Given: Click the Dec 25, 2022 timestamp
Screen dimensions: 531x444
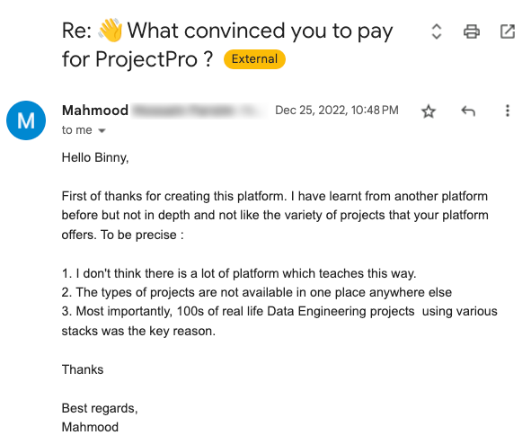Looking at the screenshot, I should click(337, 111).
